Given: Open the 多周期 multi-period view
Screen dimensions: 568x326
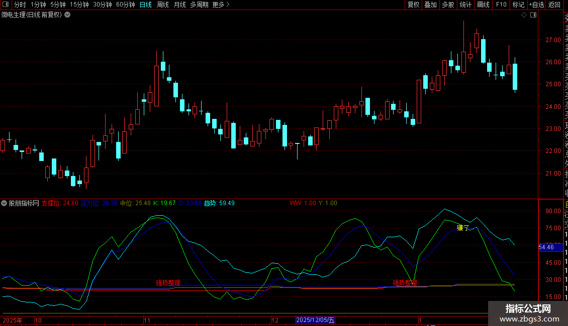Looking at the screenshot, I should coord(199,5).
